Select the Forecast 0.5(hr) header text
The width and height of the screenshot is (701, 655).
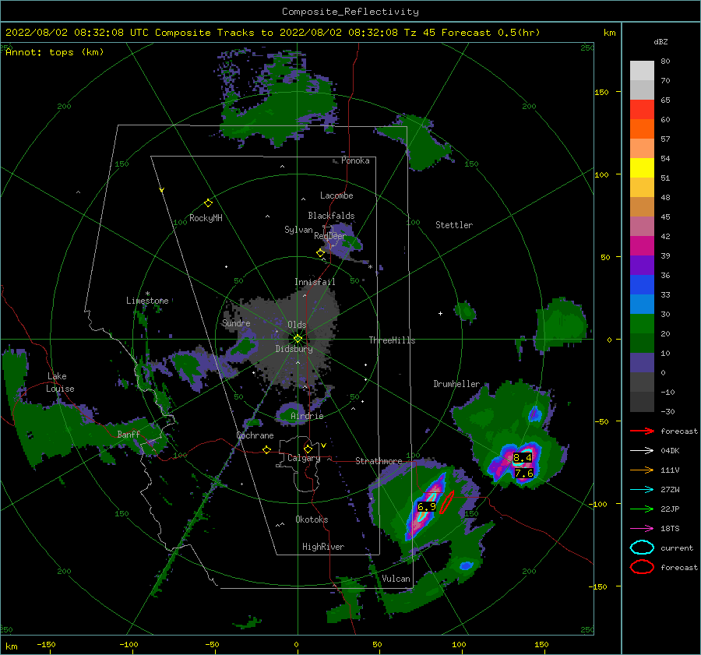[x=491, y=33]
